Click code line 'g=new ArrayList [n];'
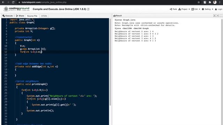The image size is (223, 125). click(x=33, y=49)
